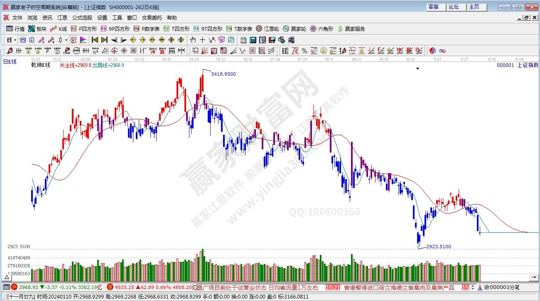Jump to the first bar with skip-start arrow
Screen dimensions: 540x301
(95, 40)
